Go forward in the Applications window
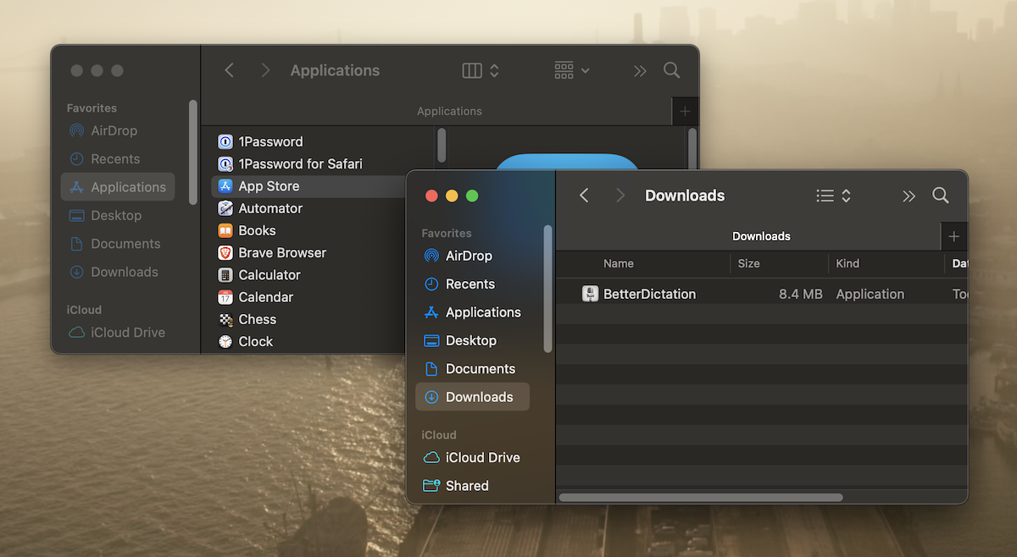This screenshot has height=557, width=1017. 265,70
